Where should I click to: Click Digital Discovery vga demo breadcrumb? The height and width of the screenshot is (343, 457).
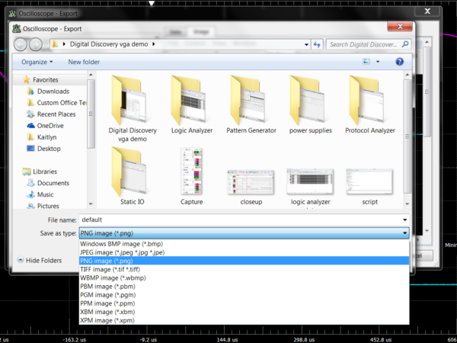point(109,44)
